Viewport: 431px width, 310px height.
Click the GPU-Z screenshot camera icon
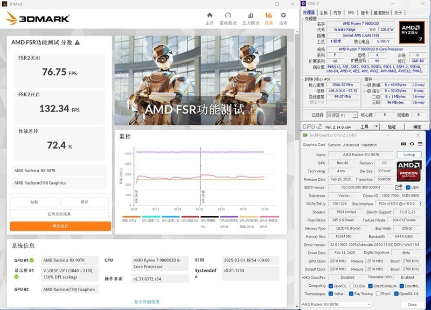(403, 144)
